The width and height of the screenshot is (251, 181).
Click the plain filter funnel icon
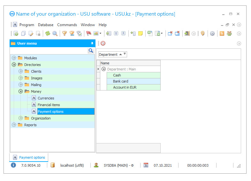pyautogui.click(x=65, y=33)
